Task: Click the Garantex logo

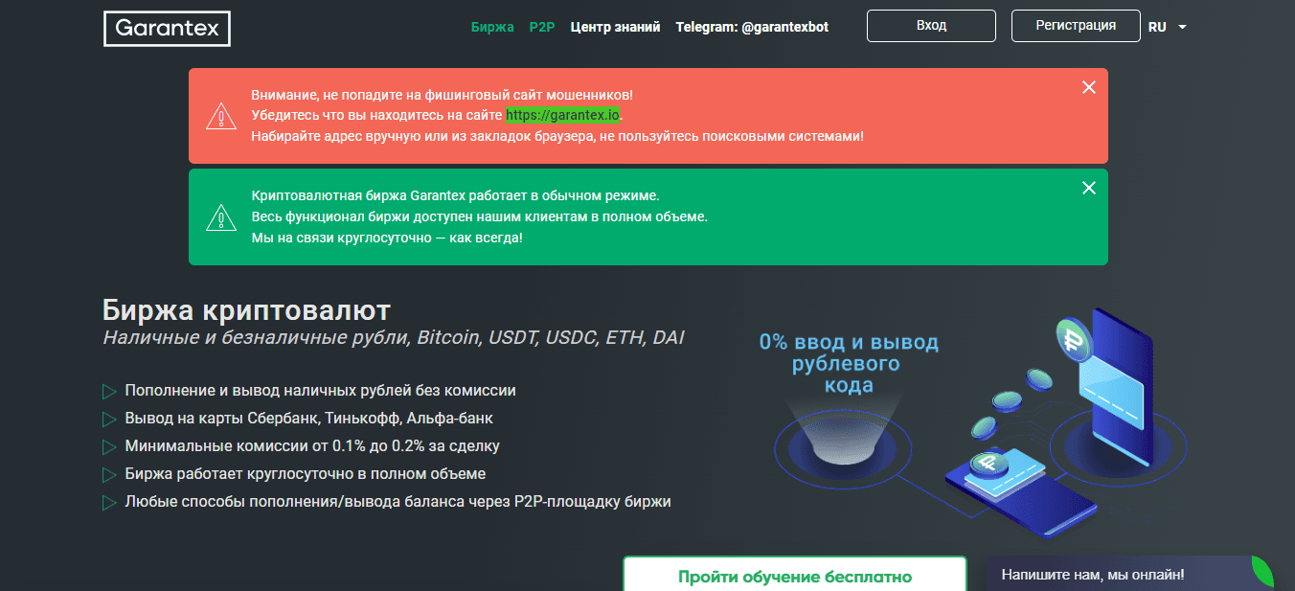Action: coord(167,29)
